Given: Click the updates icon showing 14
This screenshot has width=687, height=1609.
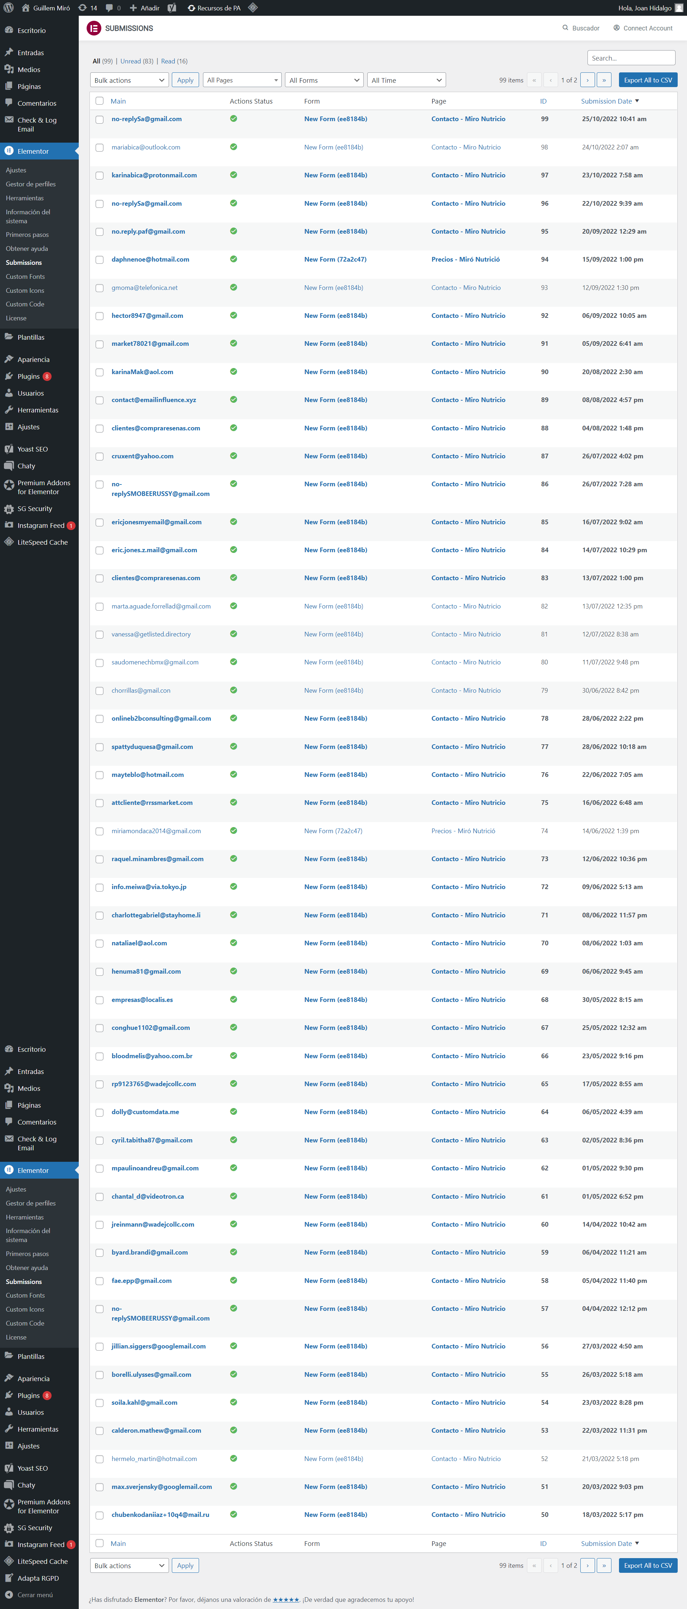Looking at the screenshot, I should [x=82, y=8].
